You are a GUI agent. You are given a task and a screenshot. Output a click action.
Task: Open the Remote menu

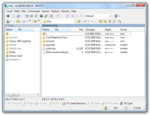65,11
